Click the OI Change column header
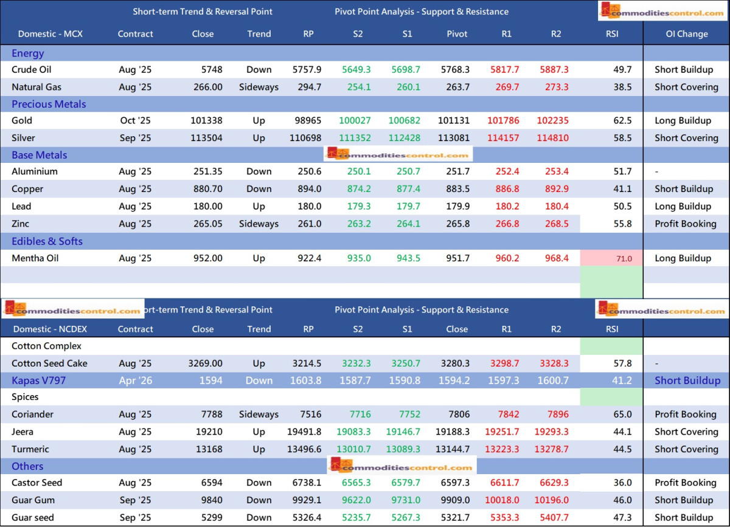730x527 pixels. click(x=686, y=34)
